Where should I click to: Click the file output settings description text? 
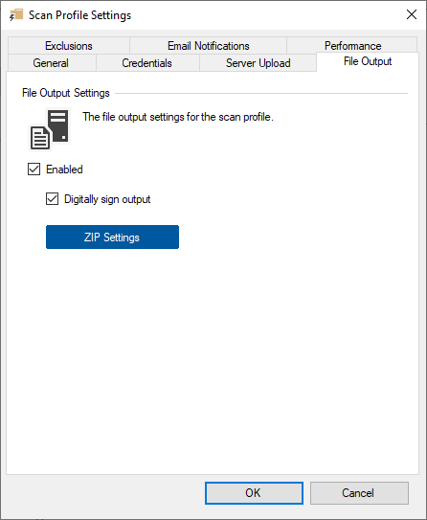pos(178,117)
